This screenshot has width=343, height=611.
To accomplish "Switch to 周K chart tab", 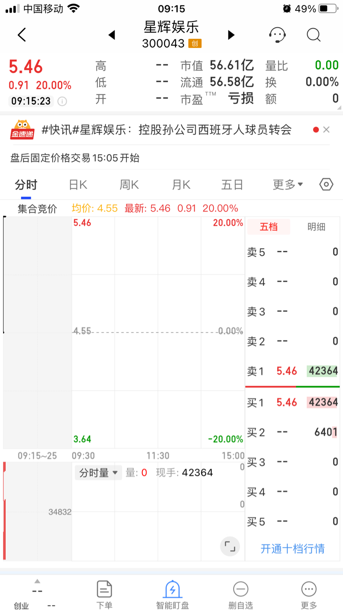I will point(129,184).
